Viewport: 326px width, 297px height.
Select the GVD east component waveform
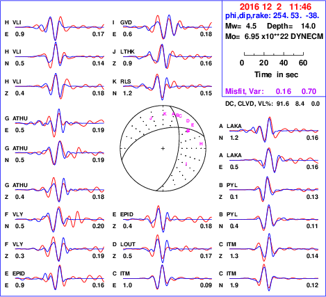tap(168, 27)
